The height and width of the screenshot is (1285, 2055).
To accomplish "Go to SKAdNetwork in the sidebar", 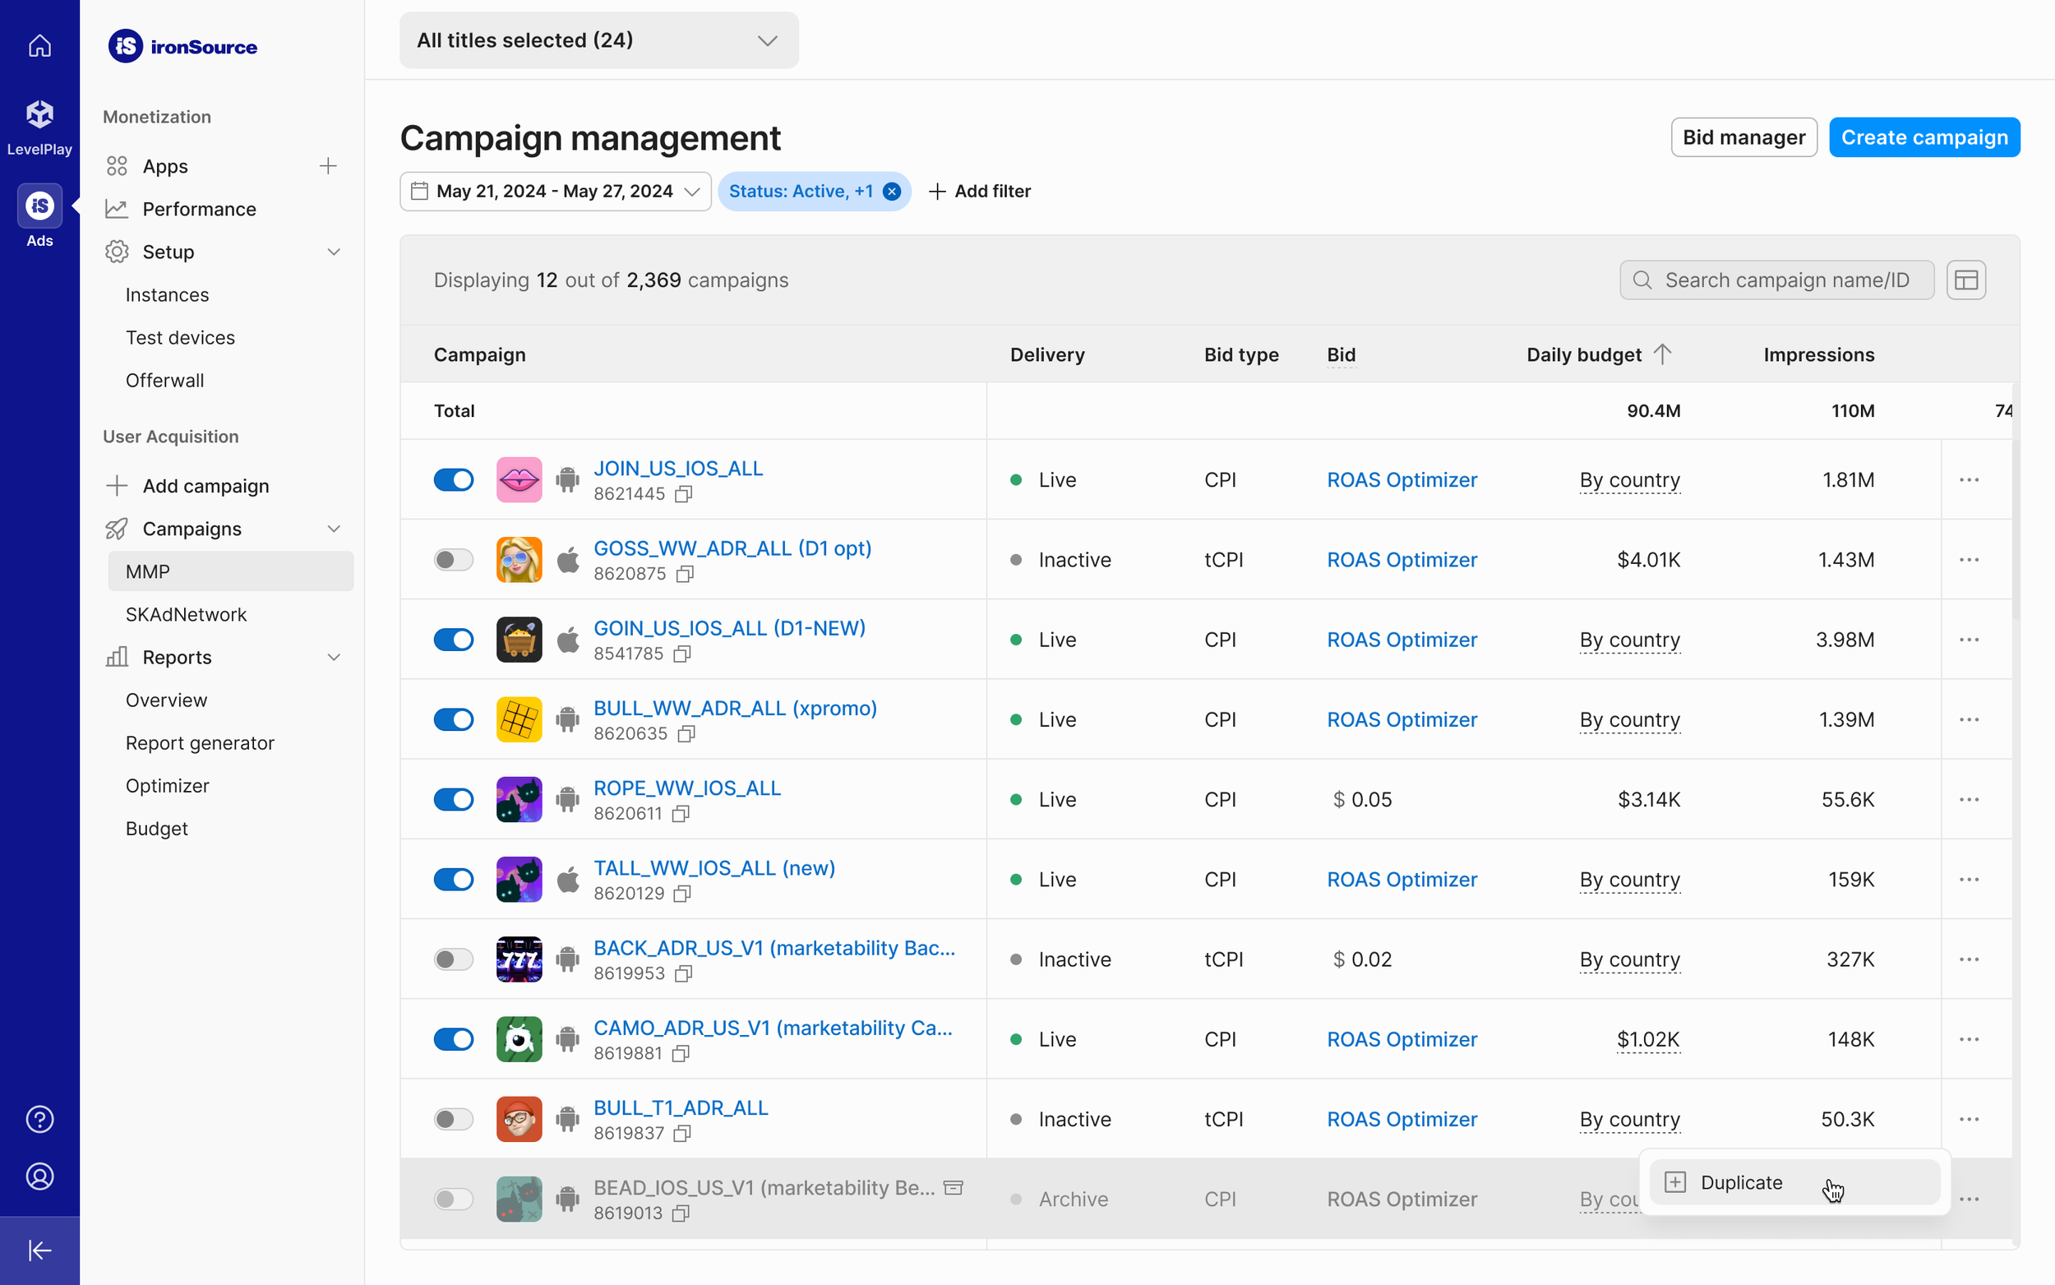I will [186, 614].
